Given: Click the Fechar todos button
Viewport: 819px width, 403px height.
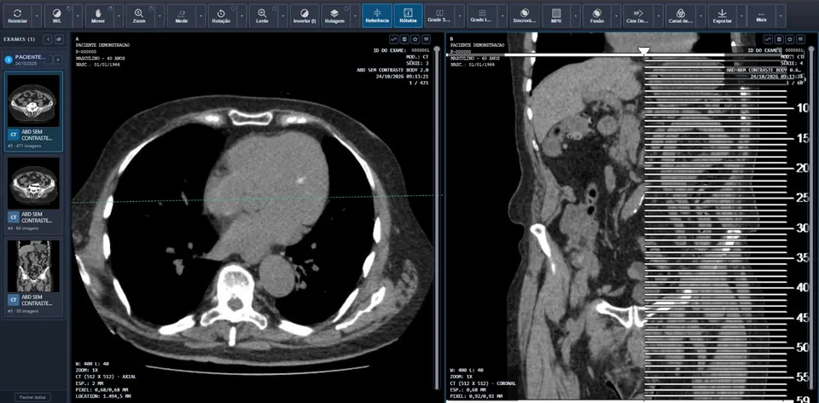Looking at the screenshot, I should pyautogui.click(x=33, y=397).
